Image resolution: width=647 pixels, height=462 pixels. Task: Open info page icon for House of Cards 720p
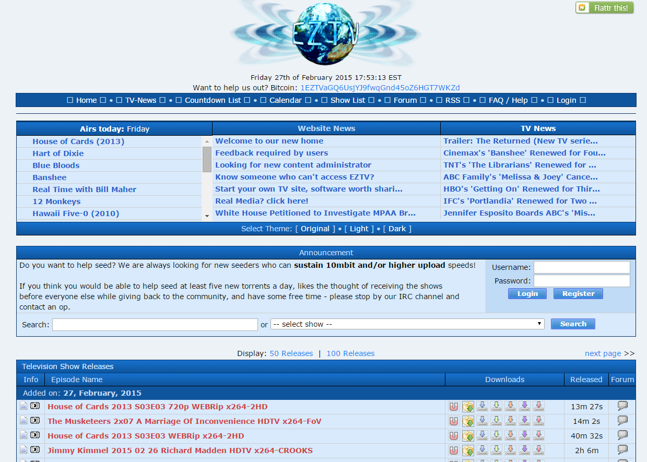[23, 406]
